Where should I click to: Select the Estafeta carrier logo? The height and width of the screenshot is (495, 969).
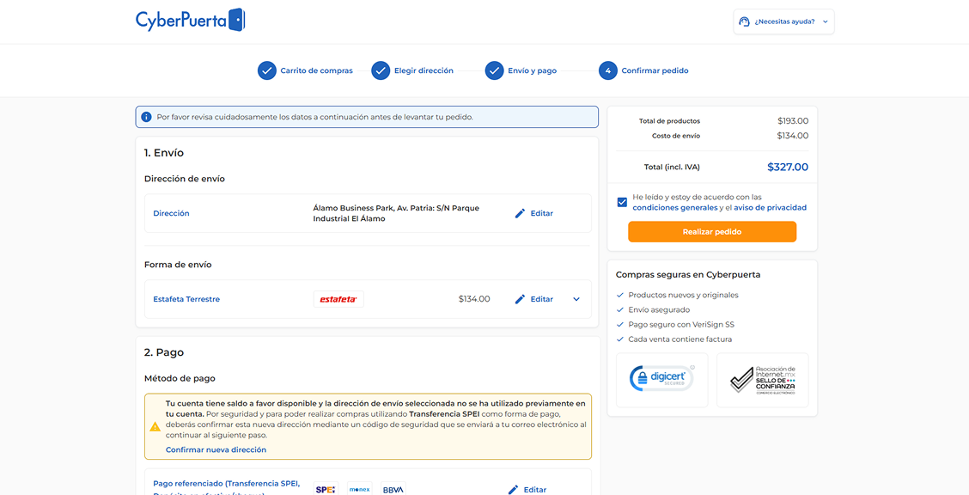click(338, 298)
